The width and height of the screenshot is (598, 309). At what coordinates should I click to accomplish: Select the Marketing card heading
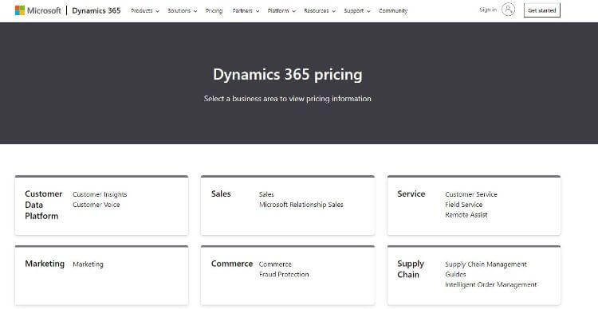click(45, 264)
